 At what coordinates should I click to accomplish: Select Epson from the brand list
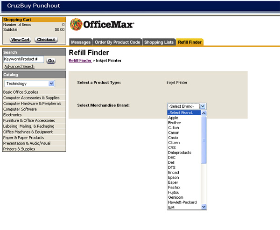184,178
